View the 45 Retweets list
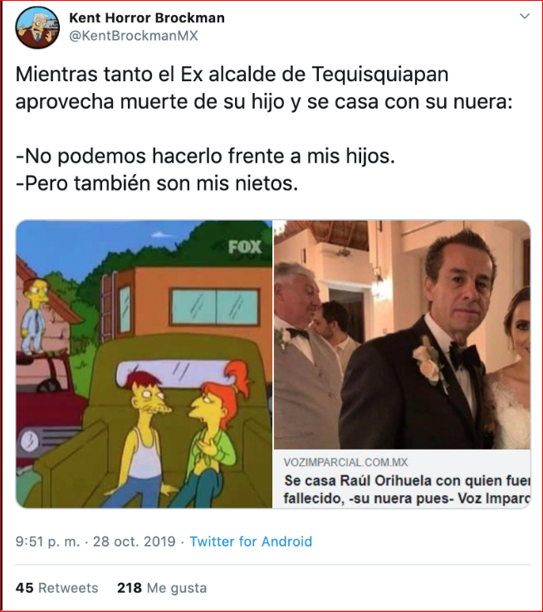The width and height of the screenshot is (543, 612). [56, 588]
